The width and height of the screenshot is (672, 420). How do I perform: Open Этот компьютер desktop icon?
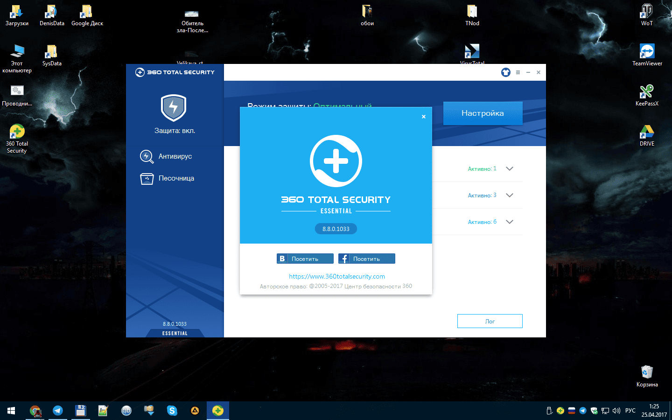pos(17,59)
